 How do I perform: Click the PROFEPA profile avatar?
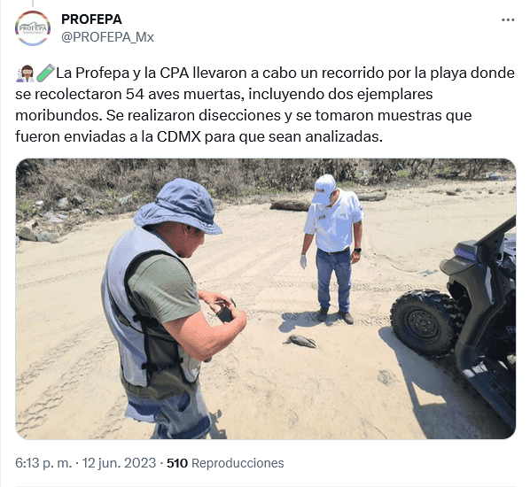tap(33, 28)
